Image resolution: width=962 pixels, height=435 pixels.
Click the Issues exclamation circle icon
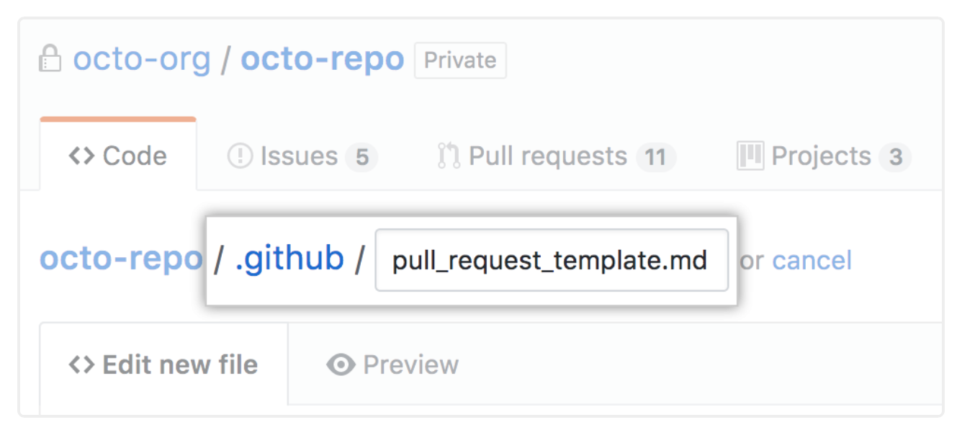(x=240, y=156)
